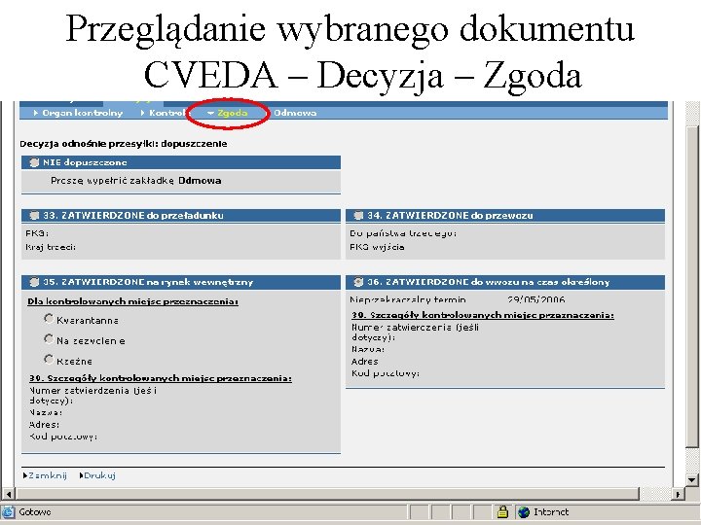Click horizontal scrollbar right arrow
This screenshot has height=525, width=701.
[679, 494]
